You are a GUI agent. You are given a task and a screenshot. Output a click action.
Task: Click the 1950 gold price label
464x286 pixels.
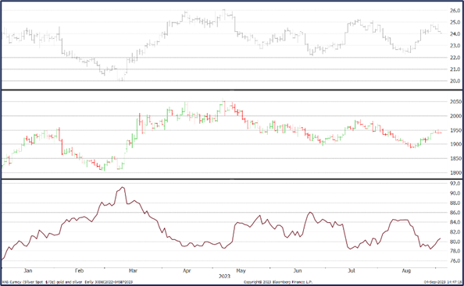tap(455, 130)
